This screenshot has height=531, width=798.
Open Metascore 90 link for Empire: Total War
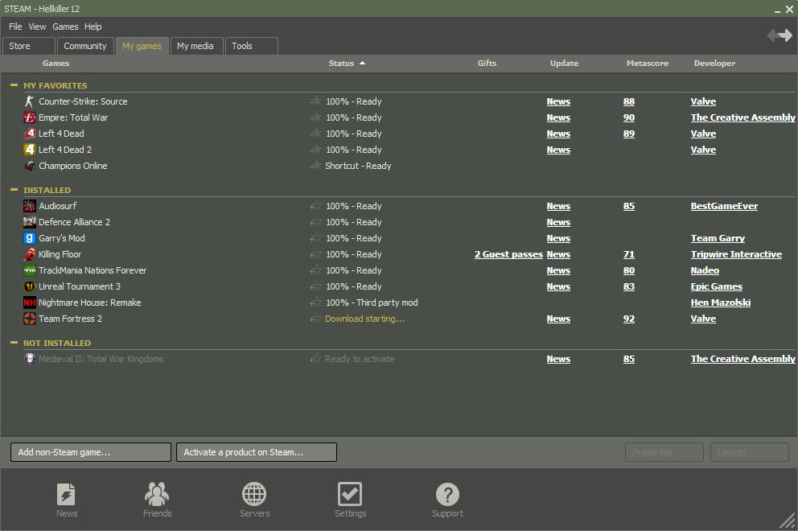(629, 117)
